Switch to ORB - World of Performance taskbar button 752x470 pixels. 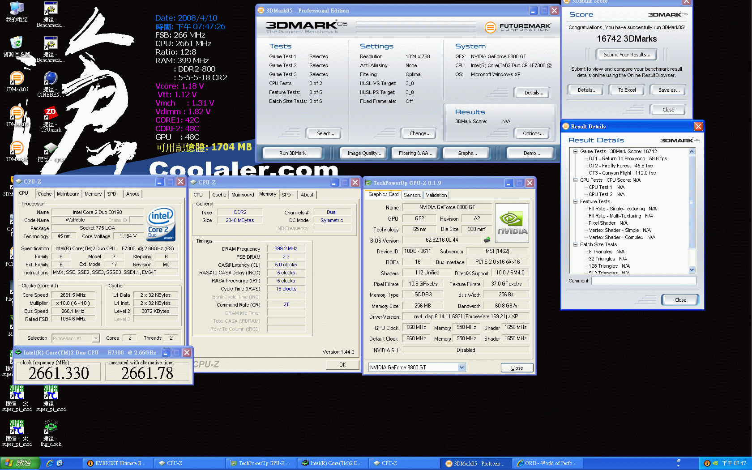547,463
